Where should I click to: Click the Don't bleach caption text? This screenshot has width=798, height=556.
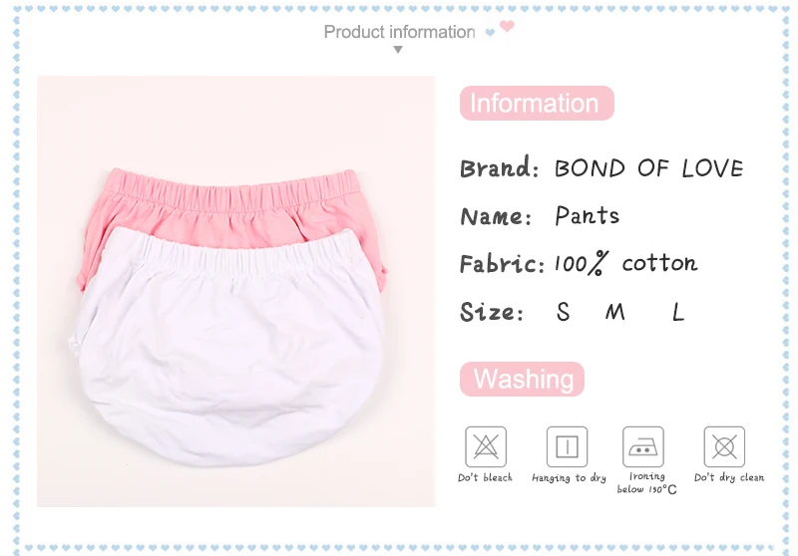485,477
